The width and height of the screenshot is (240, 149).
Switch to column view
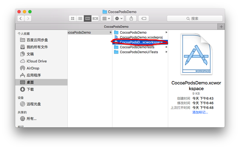click(x=88, y=18)
